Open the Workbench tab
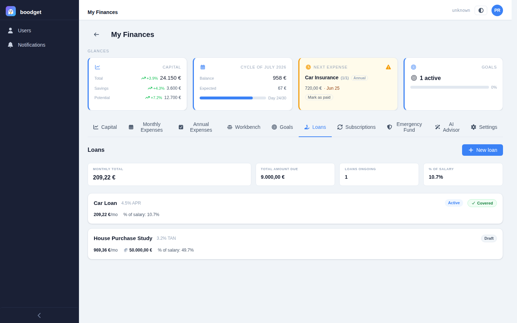Viewport: 517px width, 323px height. [x=244, y=127]
